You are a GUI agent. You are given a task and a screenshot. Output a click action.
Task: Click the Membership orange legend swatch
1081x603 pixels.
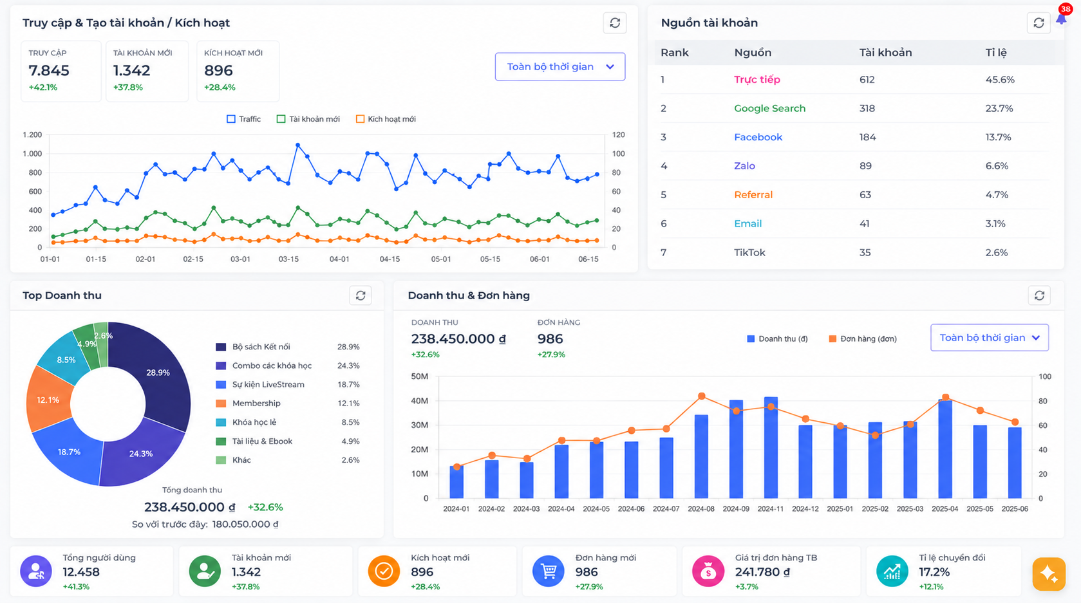click(x=221, y=404)
